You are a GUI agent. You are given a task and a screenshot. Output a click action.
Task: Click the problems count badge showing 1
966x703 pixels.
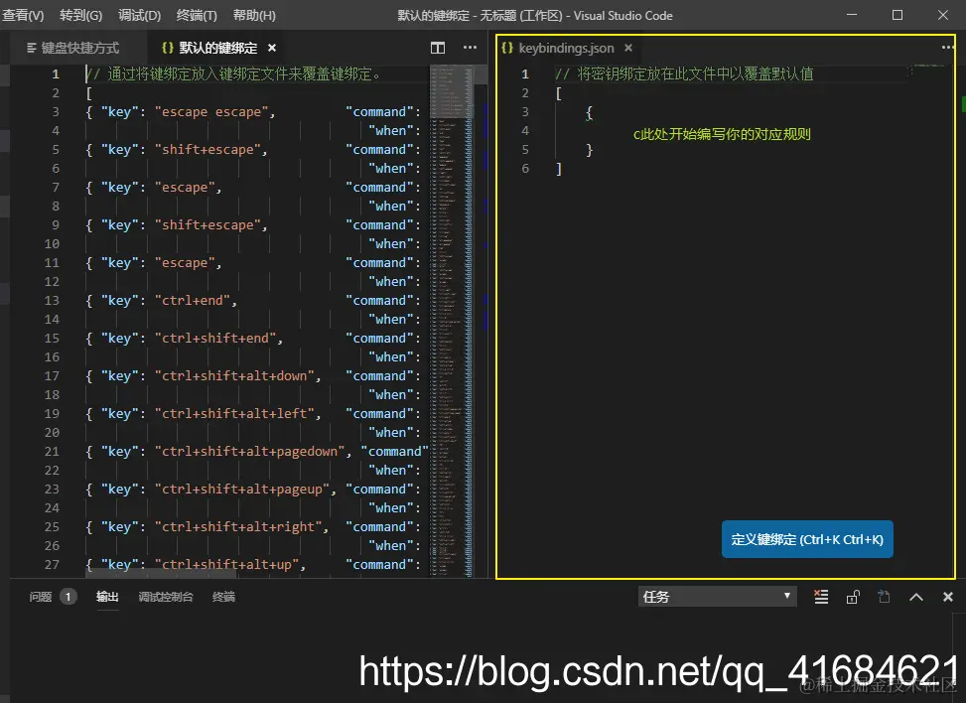68,597
